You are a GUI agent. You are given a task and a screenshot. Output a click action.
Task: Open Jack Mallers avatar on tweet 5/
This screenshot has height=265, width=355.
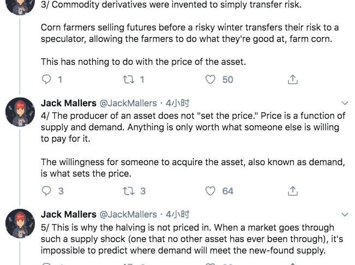point(20,224)
